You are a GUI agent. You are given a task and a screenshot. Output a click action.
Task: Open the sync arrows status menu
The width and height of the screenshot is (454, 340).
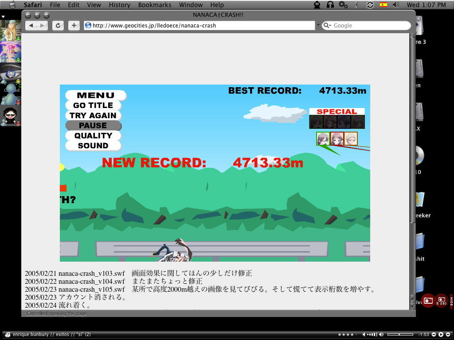tap(370, 4)
